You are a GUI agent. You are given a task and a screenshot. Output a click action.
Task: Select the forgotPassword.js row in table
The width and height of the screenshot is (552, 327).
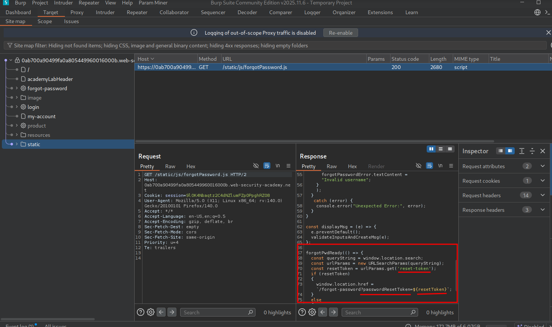(343, 67)
